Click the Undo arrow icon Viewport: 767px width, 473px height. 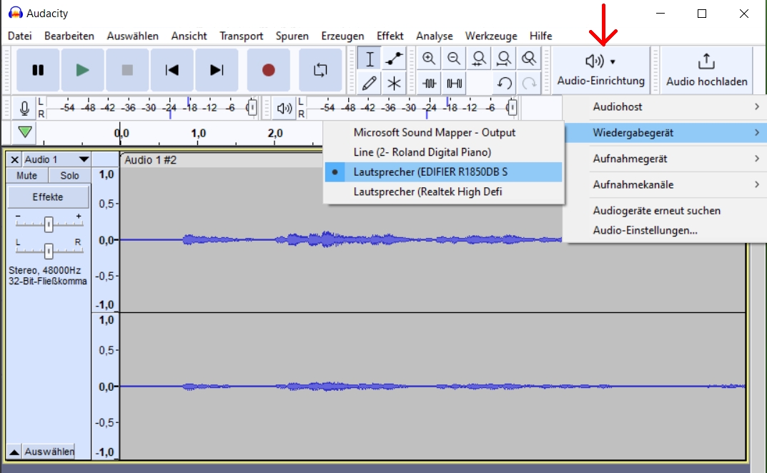pos(504,83)
